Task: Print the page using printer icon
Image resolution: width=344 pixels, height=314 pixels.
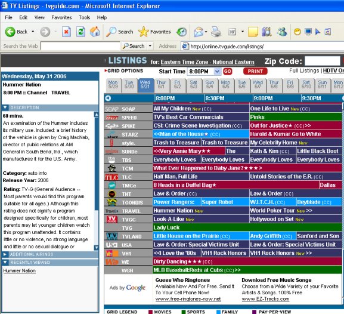Action: point(216,32)
